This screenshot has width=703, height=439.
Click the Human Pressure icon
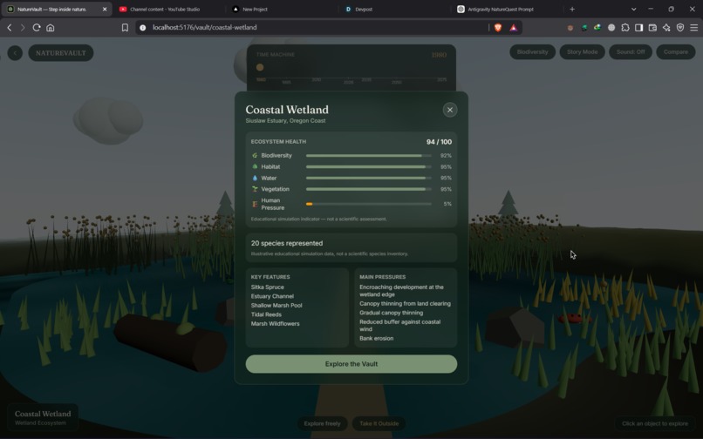pyautogui.click(x=255, y=204)
